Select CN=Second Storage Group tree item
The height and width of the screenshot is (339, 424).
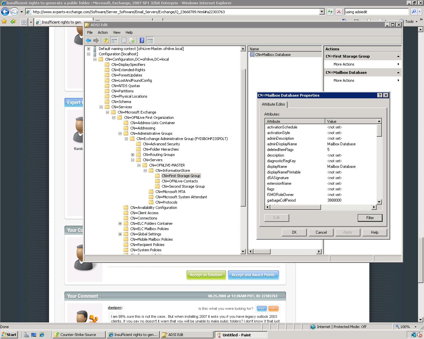click(183, 186)
